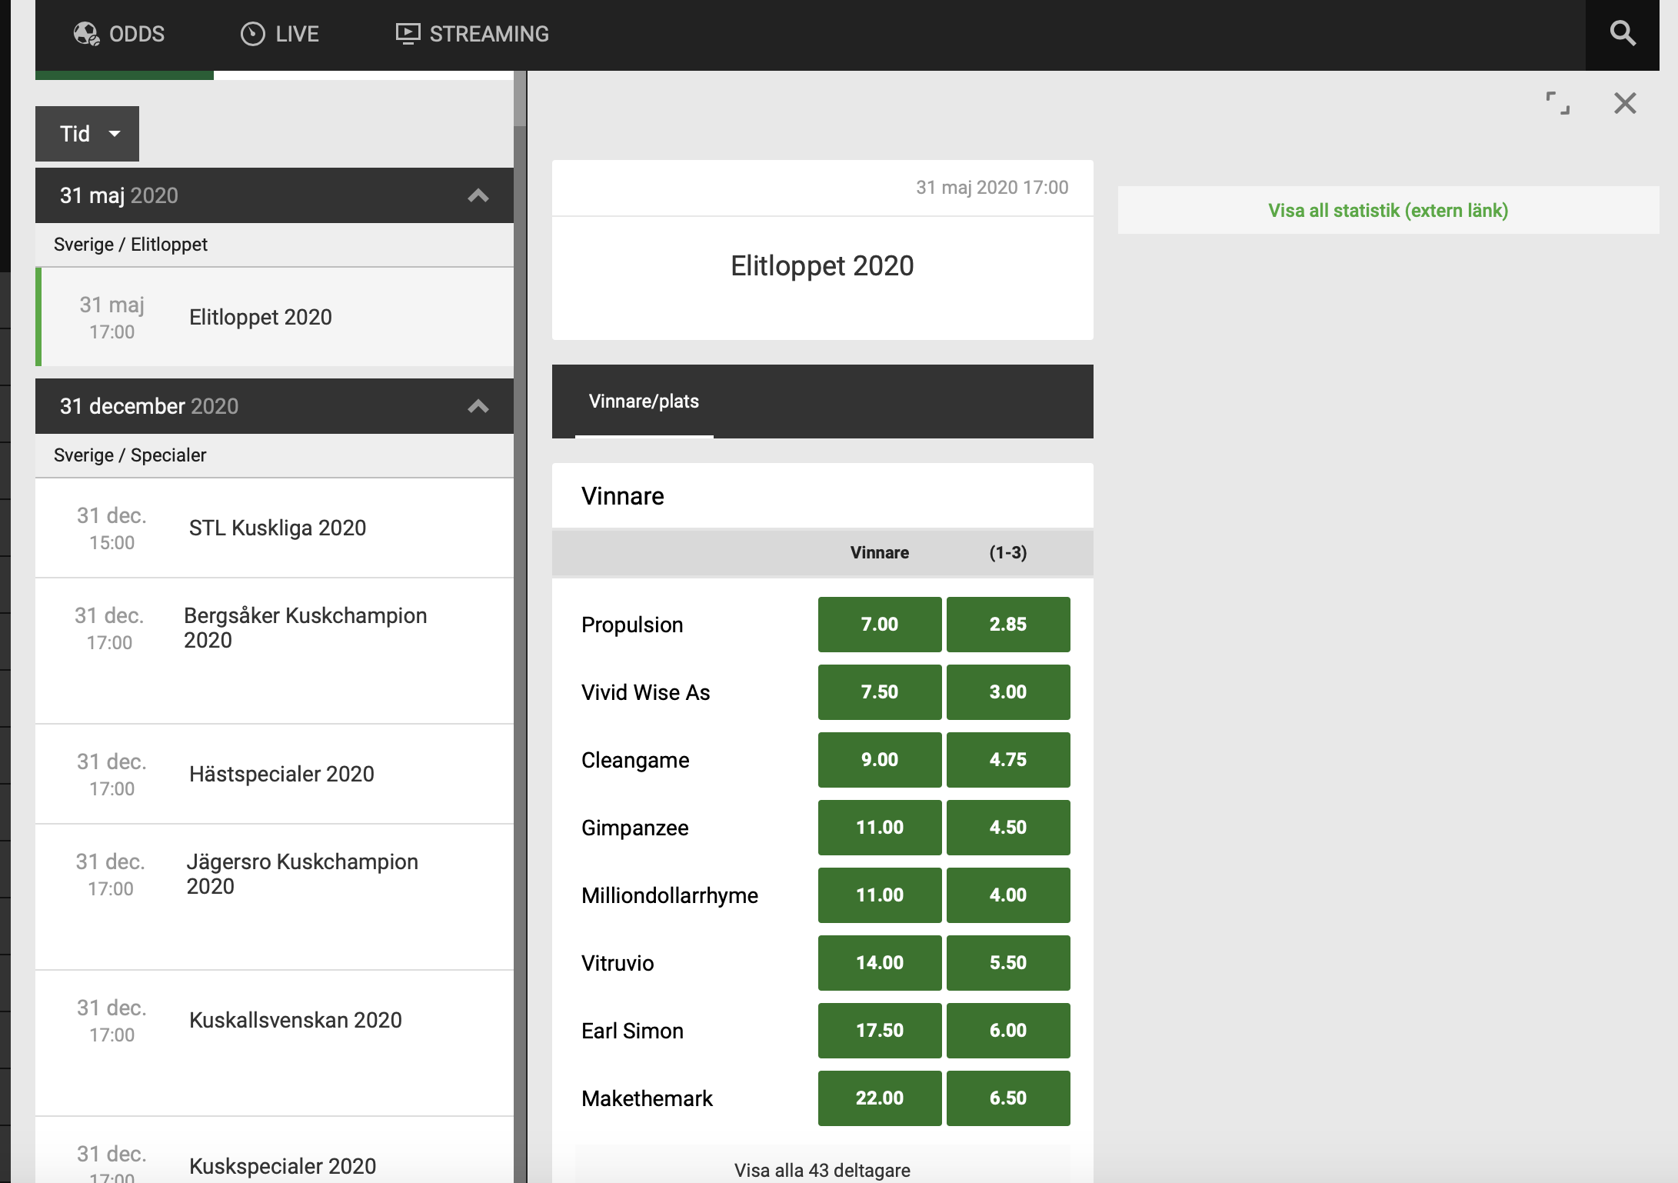This screenshot has height=1183, width=1678.
Task: Click the ODDS soccer ball icon
Action: (88, 33)
